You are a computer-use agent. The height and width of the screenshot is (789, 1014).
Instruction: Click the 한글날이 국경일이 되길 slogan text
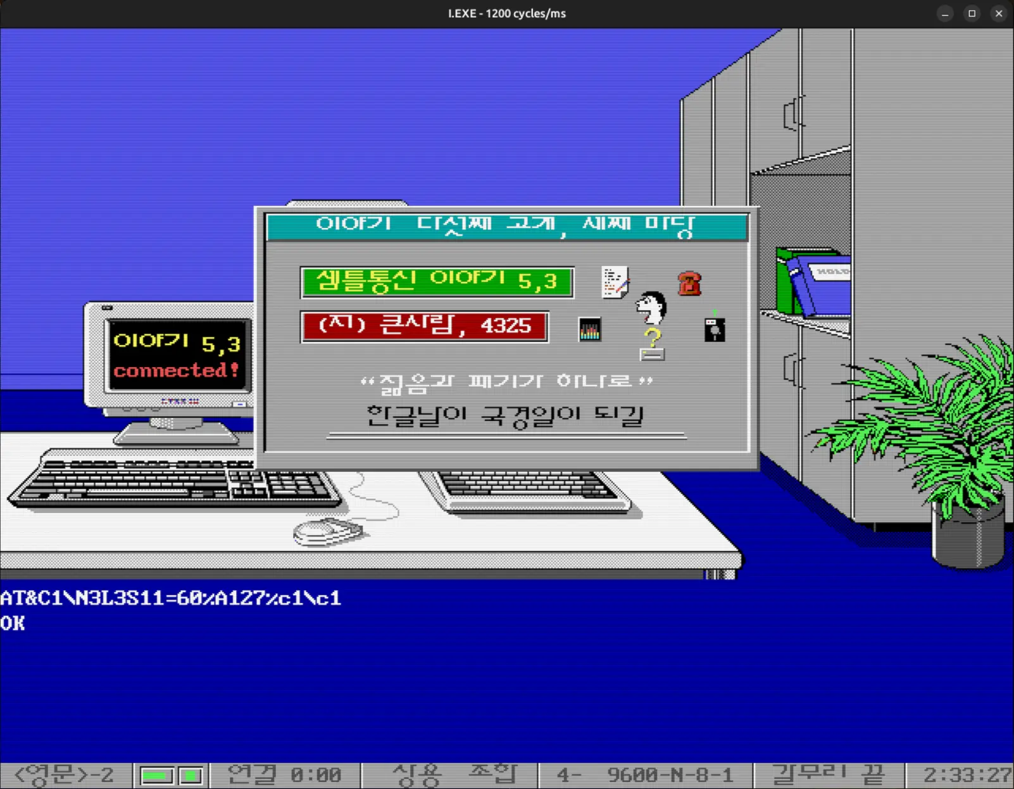point(506,414)
